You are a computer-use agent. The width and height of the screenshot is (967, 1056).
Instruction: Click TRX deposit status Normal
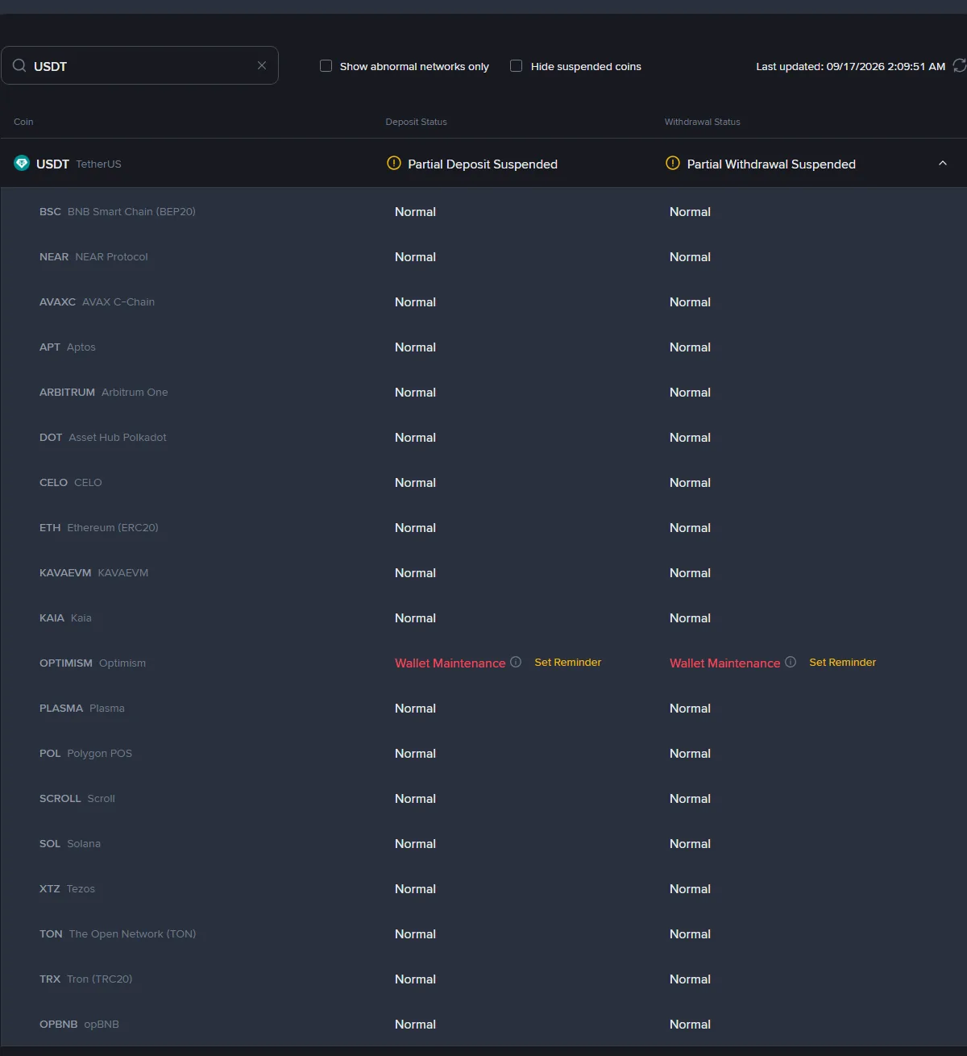click(415, 979)
